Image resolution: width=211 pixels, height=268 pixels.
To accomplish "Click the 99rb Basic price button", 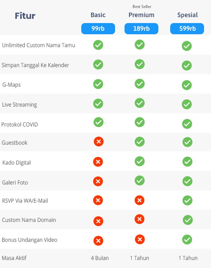I will (98, 29).
